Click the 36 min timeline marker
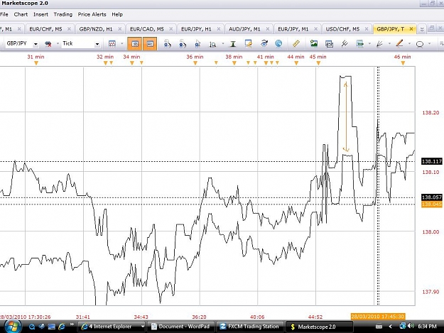Viewport: 444px width, 333px height. click(195, 62)
